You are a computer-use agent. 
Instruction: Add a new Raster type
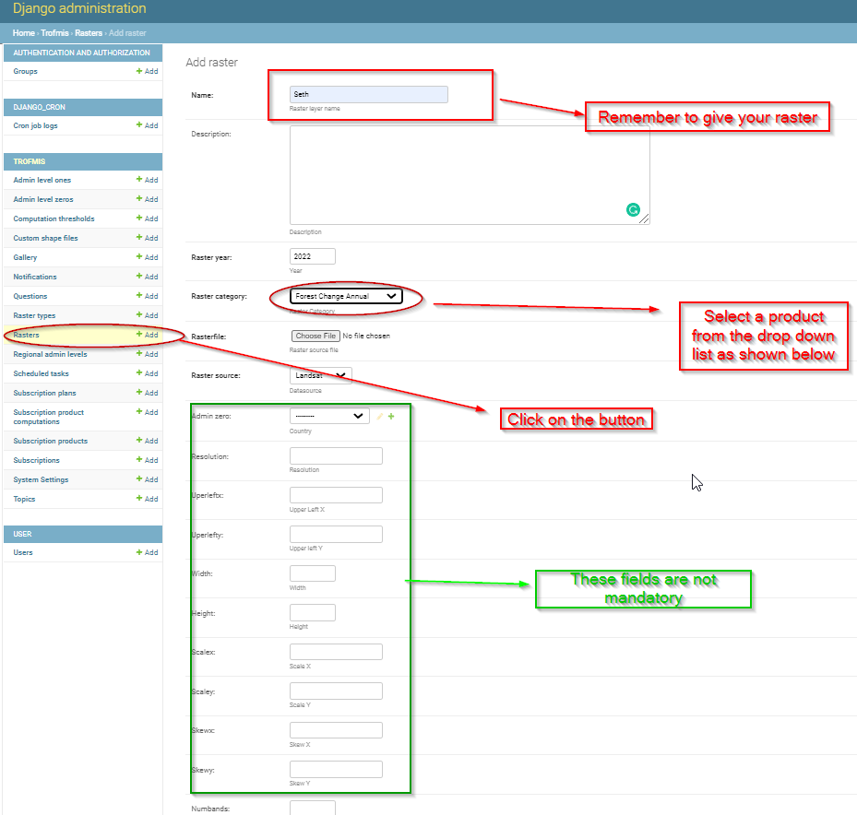click(147, 315)
